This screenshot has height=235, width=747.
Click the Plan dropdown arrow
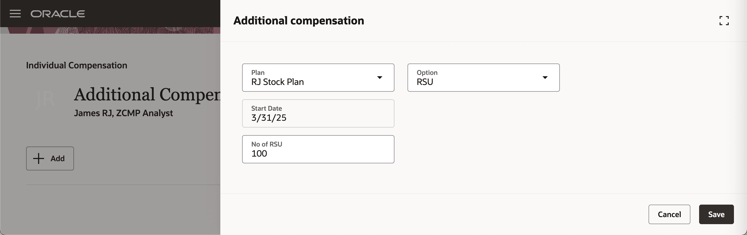(380, 77)
